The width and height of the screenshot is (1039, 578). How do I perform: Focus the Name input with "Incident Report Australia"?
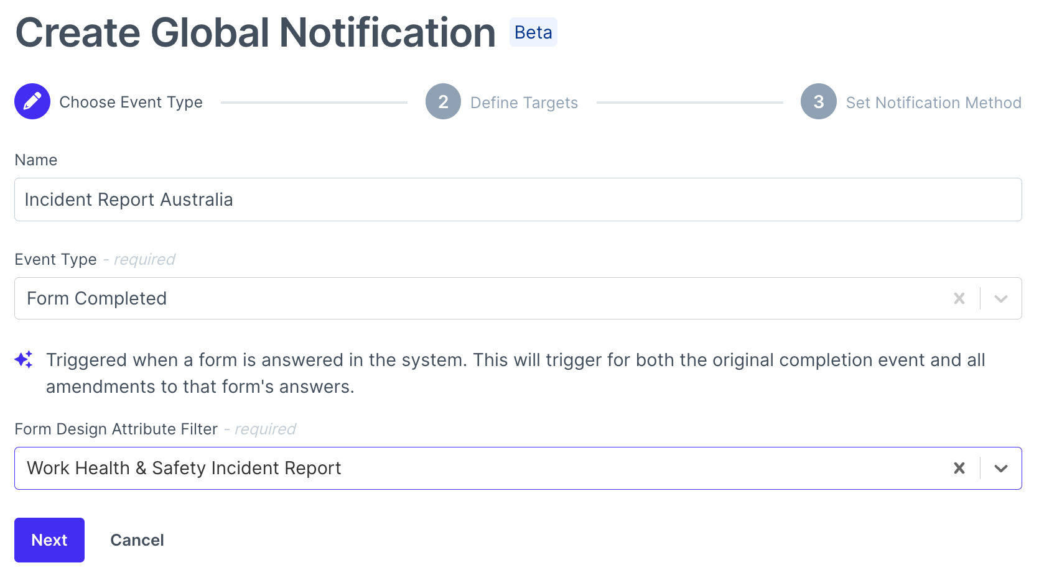[x=518, y=200]
